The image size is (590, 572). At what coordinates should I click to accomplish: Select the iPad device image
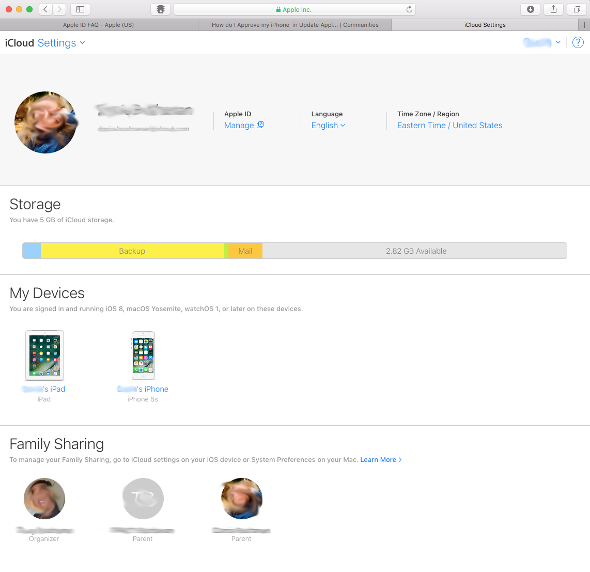pyautogui.click(x=45, y=355)
